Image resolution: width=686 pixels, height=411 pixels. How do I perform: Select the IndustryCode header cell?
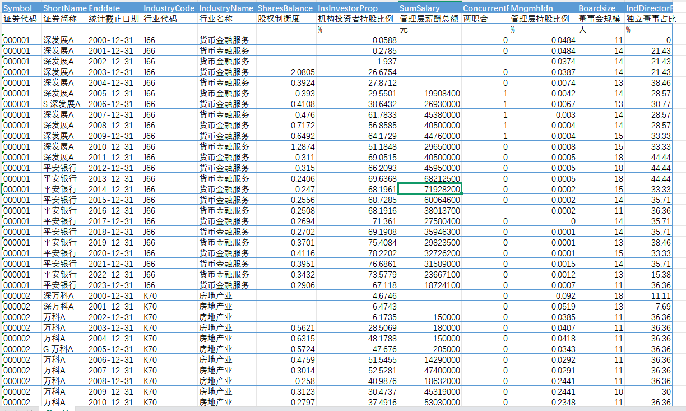point(170,8)
